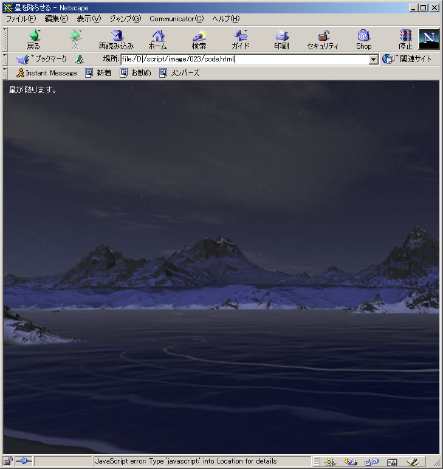Viewport: 443px width, 469px height.
Task: Click the page proxy icon beside 場所
Action: click(79, 59)
